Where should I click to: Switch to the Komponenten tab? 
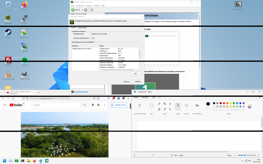[x=82, y=28]
